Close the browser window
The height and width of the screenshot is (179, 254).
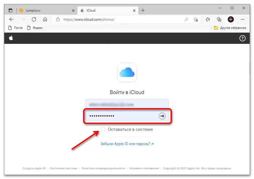click(244, 8)
